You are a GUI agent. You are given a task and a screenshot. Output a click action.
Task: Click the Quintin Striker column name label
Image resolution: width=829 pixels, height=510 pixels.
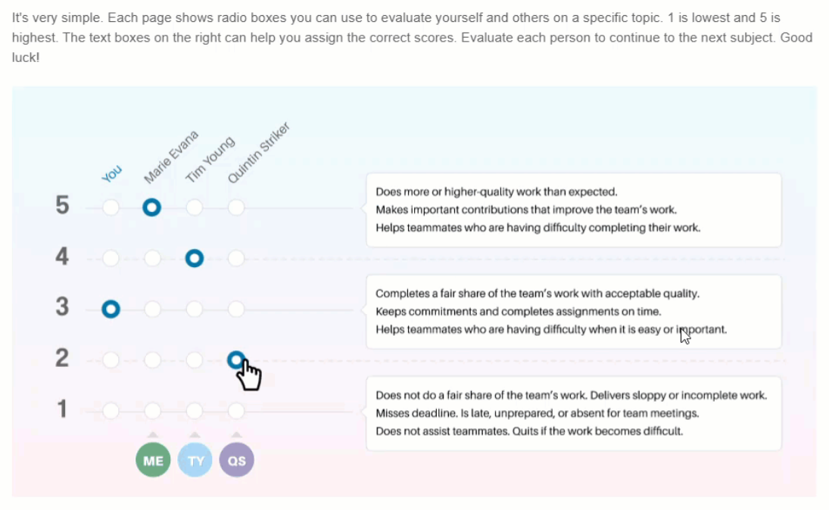[x=258, y=153]
